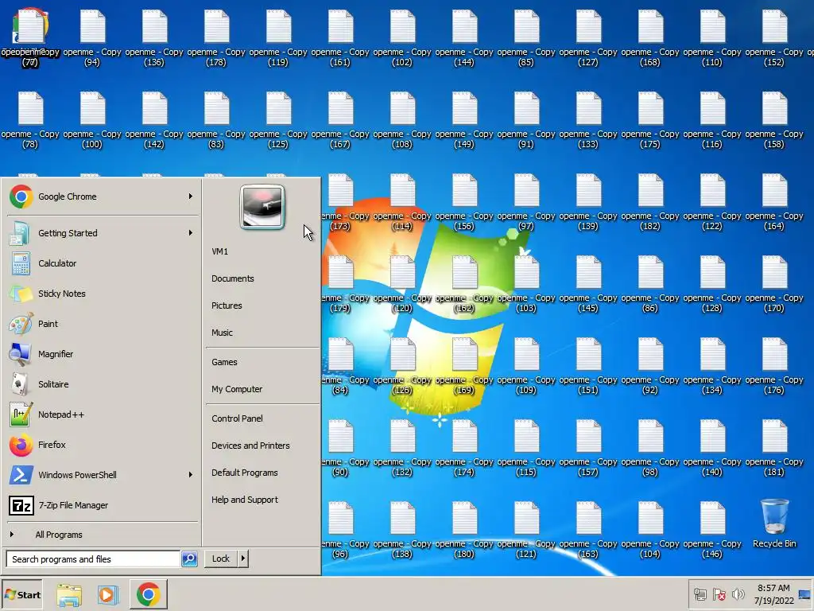Open the Recycle Bin icon
This screenshot has width=814, height=611.
coord(774,523)
